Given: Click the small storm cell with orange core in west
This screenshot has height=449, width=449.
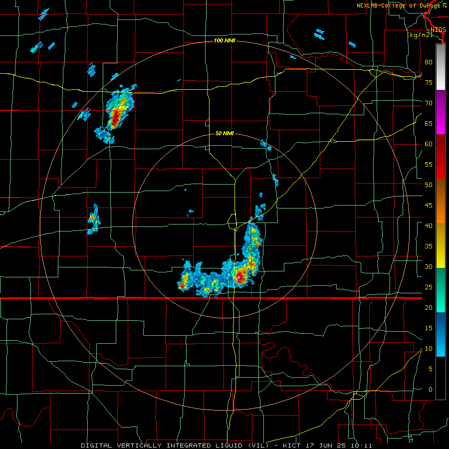Looking at the screenshot, I should coord(94,220).
